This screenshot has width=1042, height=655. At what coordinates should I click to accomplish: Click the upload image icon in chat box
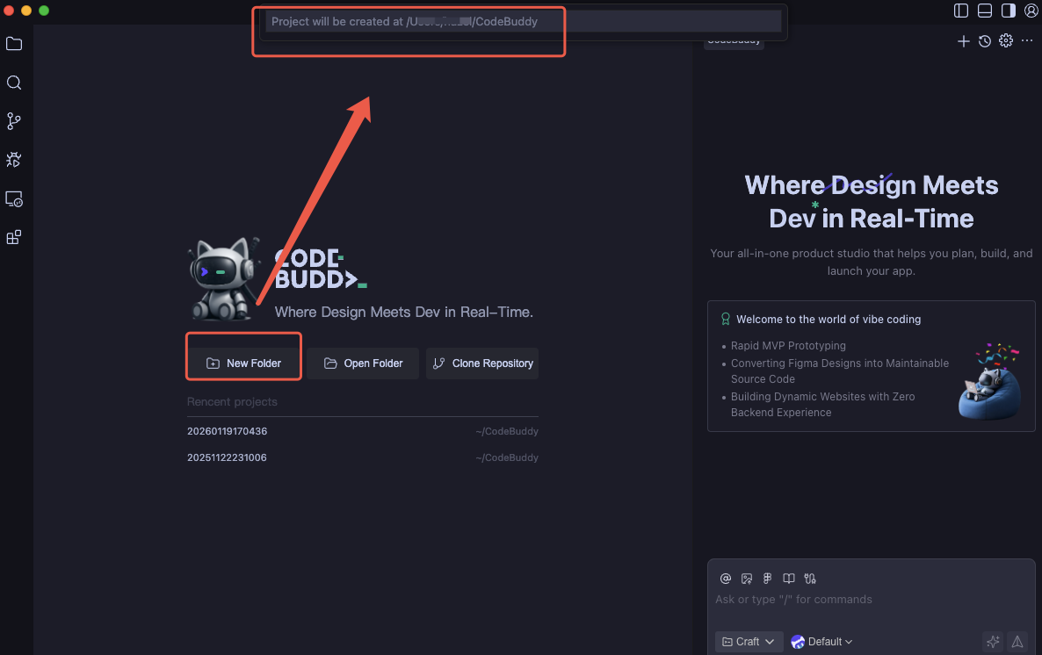click(x=747, y=579)
